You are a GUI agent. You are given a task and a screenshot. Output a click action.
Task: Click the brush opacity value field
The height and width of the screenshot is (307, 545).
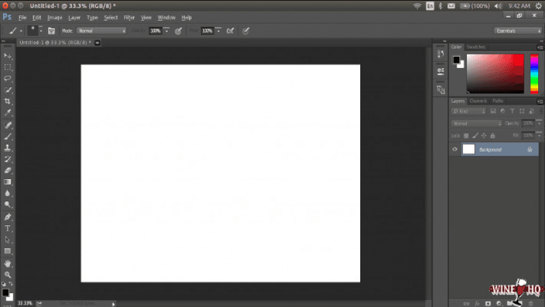pos(155,30)
